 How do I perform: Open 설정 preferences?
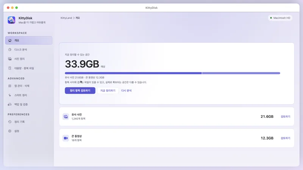point(29,131)
